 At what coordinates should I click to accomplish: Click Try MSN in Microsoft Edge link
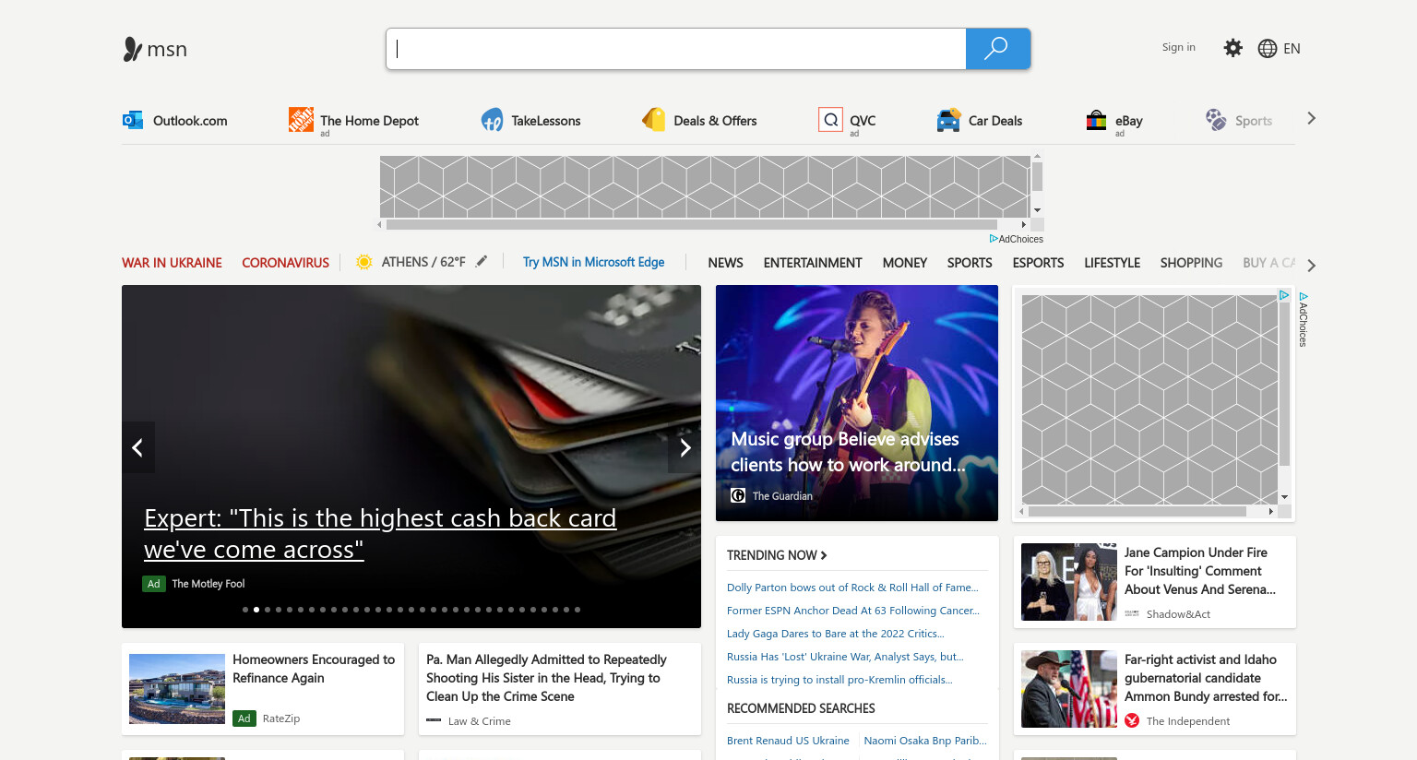[593, 262]
